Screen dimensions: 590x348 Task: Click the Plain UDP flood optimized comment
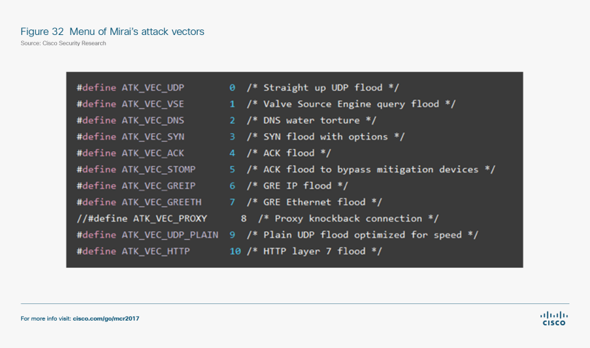pyautogui.click(x=362, y=235)
